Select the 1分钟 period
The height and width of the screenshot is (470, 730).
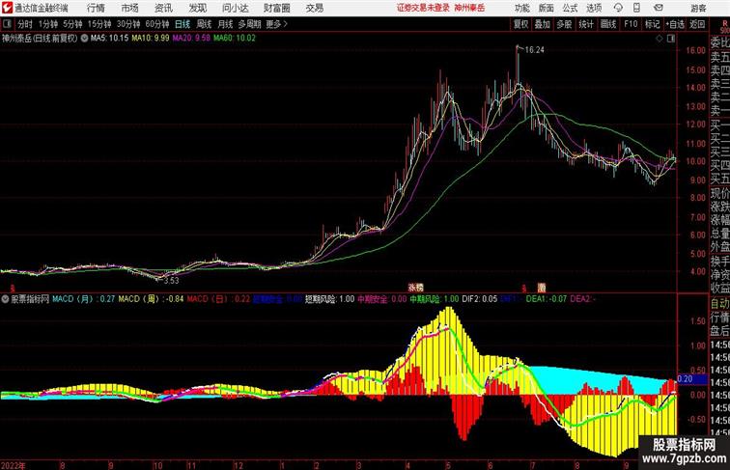point(47,24)
